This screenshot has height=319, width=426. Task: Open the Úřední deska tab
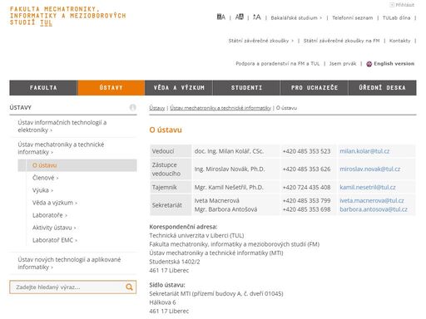click(382, 88)
